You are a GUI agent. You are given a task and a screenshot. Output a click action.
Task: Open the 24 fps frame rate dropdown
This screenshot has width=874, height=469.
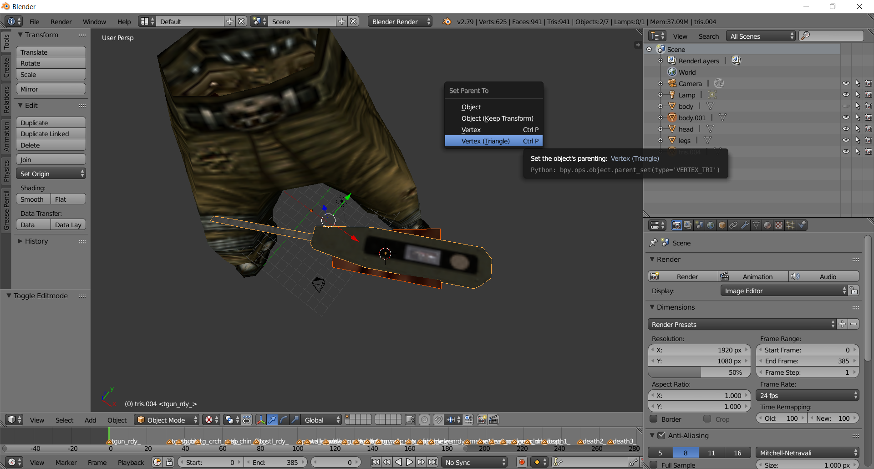[808, 395]
